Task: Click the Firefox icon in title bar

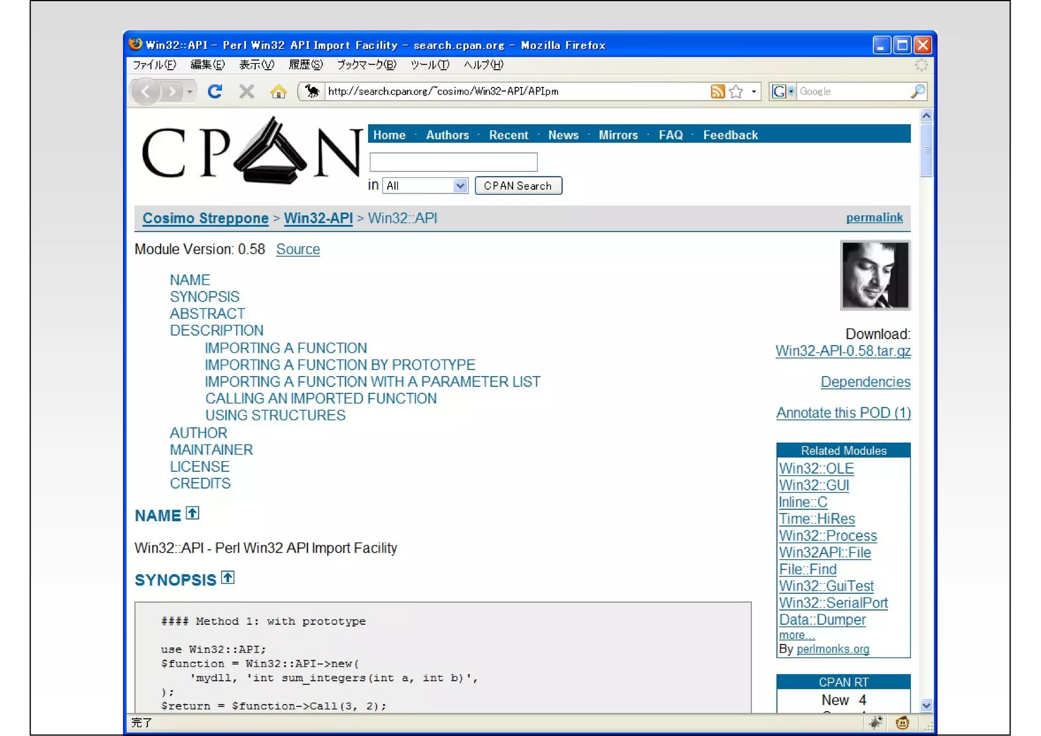Action: 135,44
